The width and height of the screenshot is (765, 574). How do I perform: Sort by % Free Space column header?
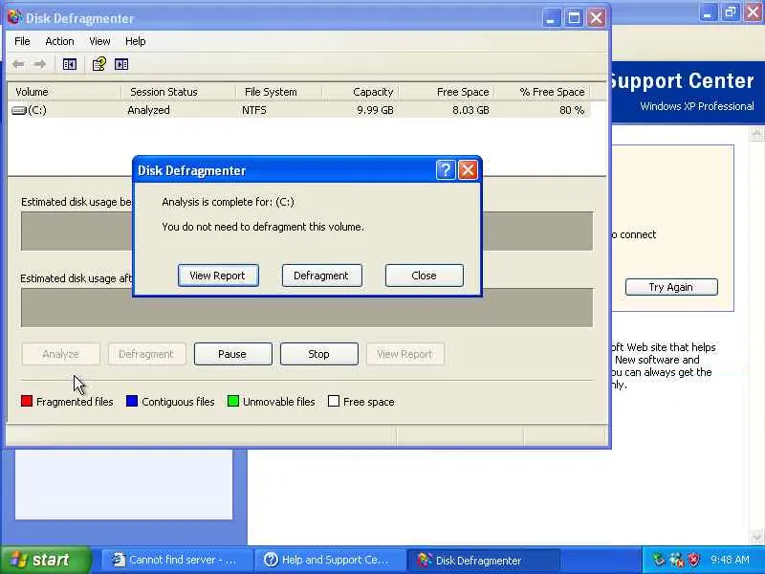point(542,92)
